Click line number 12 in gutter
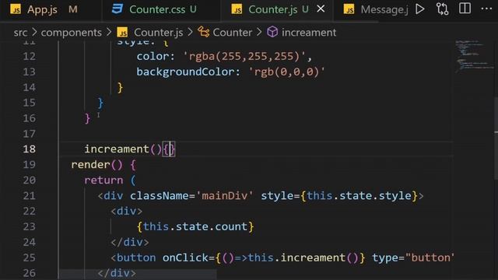The image size is (498, 280). pyautogui.click(x=30, y=57)
